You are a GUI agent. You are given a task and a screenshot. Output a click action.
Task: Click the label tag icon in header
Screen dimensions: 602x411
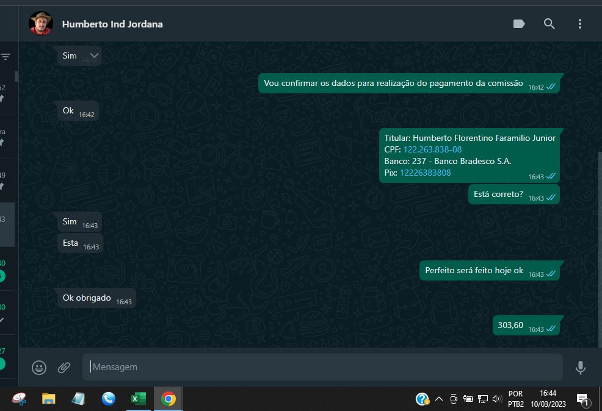tap(519, 24)
